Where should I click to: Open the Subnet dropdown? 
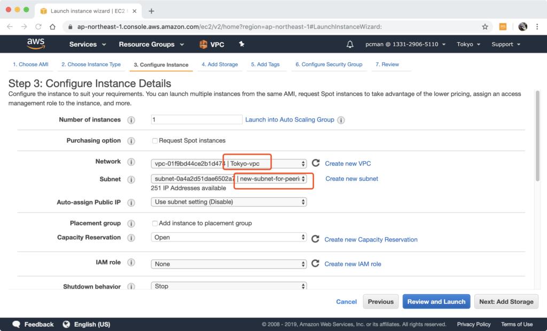point(229,179)
